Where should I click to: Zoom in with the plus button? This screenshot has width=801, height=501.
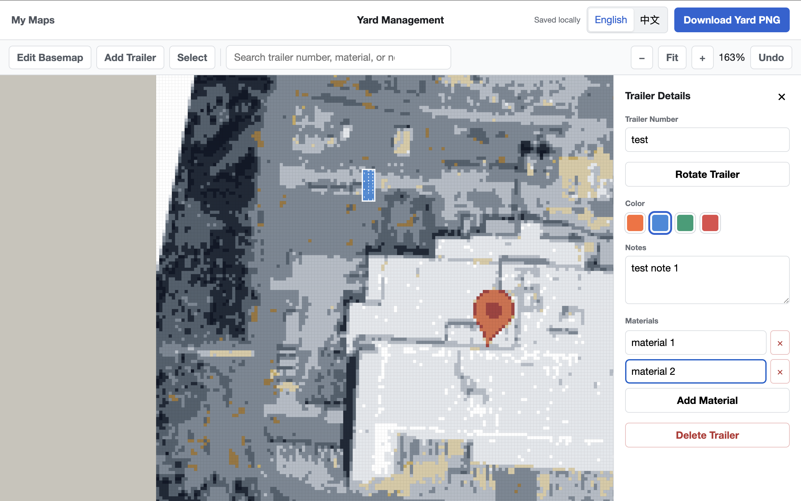702,58
